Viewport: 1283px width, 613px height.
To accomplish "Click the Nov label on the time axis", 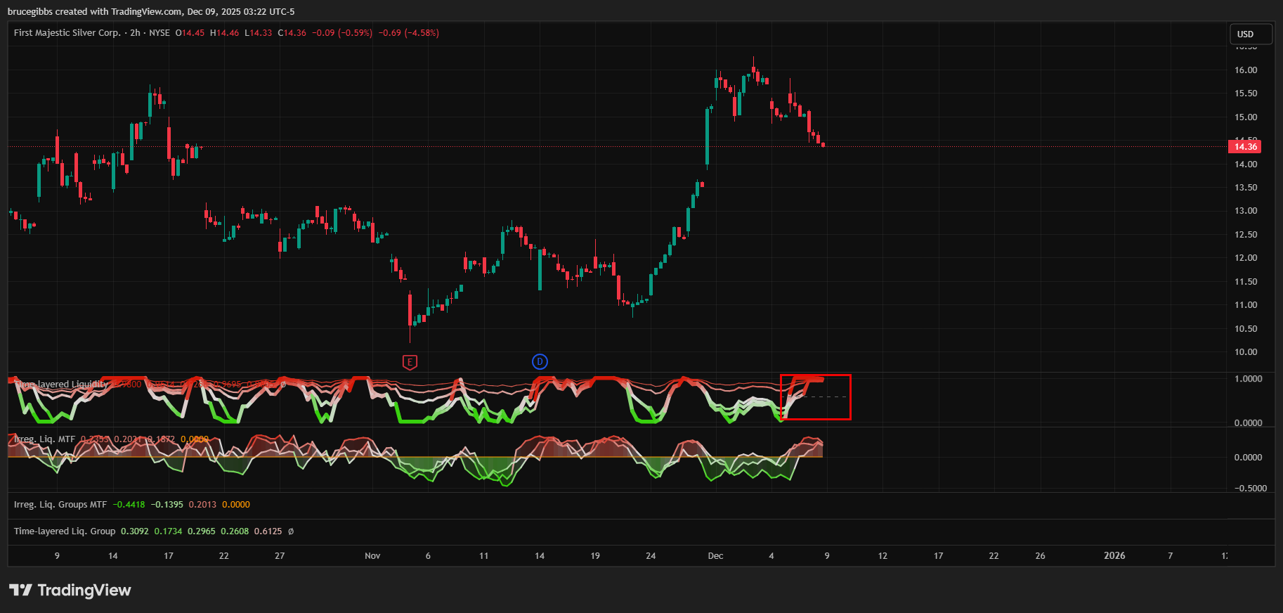I will [372, 556].
